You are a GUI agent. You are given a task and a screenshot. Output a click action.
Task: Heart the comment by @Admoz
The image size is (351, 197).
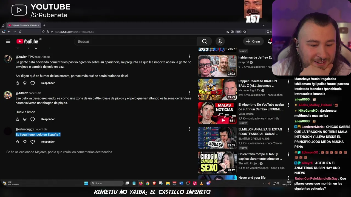[33, 119]
